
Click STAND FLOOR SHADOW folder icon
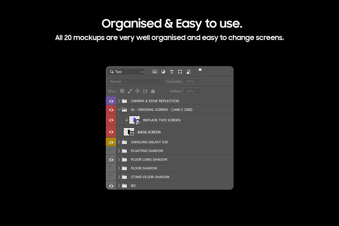pyautogui.click(x=124, y=177)
